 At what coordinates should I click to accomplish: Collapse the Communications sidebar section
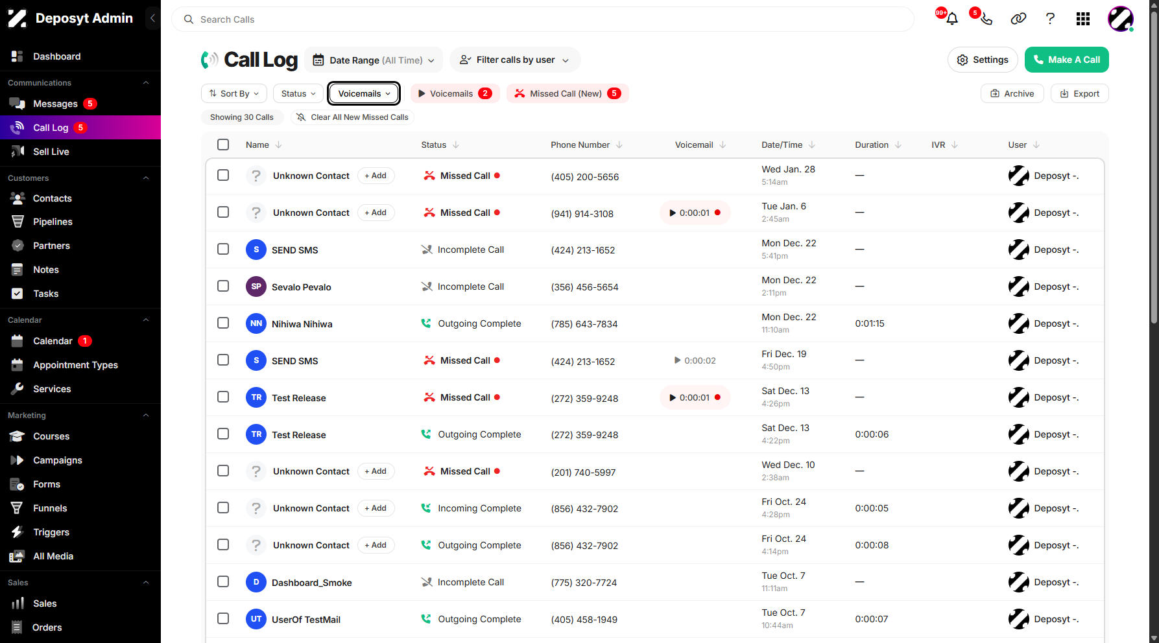[146, 83]
